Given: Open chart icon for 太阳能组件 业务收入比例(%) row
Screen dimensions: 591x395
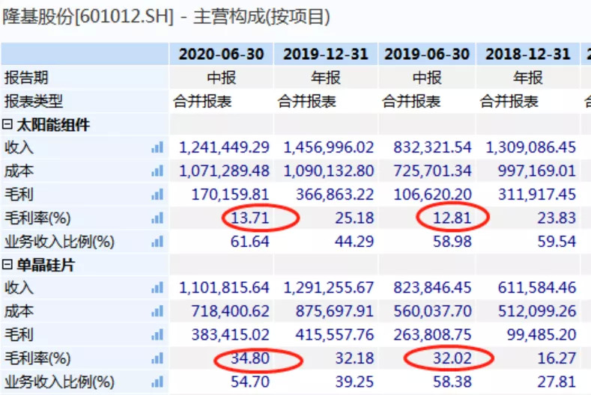Looking at the screenshot, I should coord(157,242).
